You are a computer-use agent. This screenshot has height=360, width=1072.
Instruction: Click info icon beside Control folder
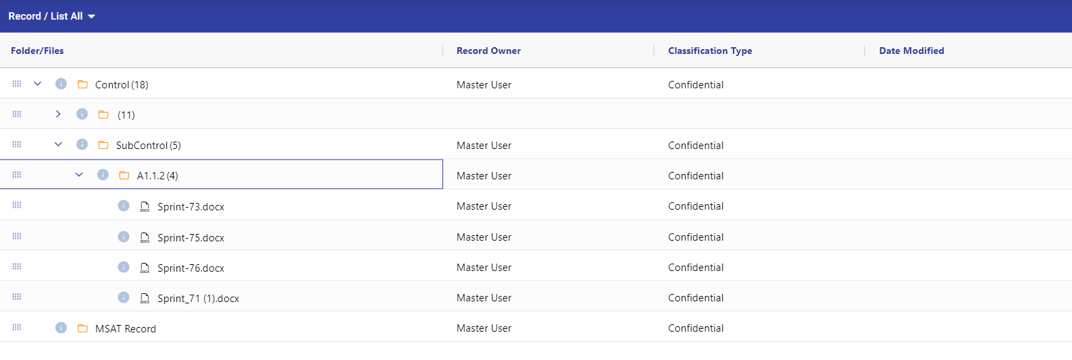coord(61,84)
